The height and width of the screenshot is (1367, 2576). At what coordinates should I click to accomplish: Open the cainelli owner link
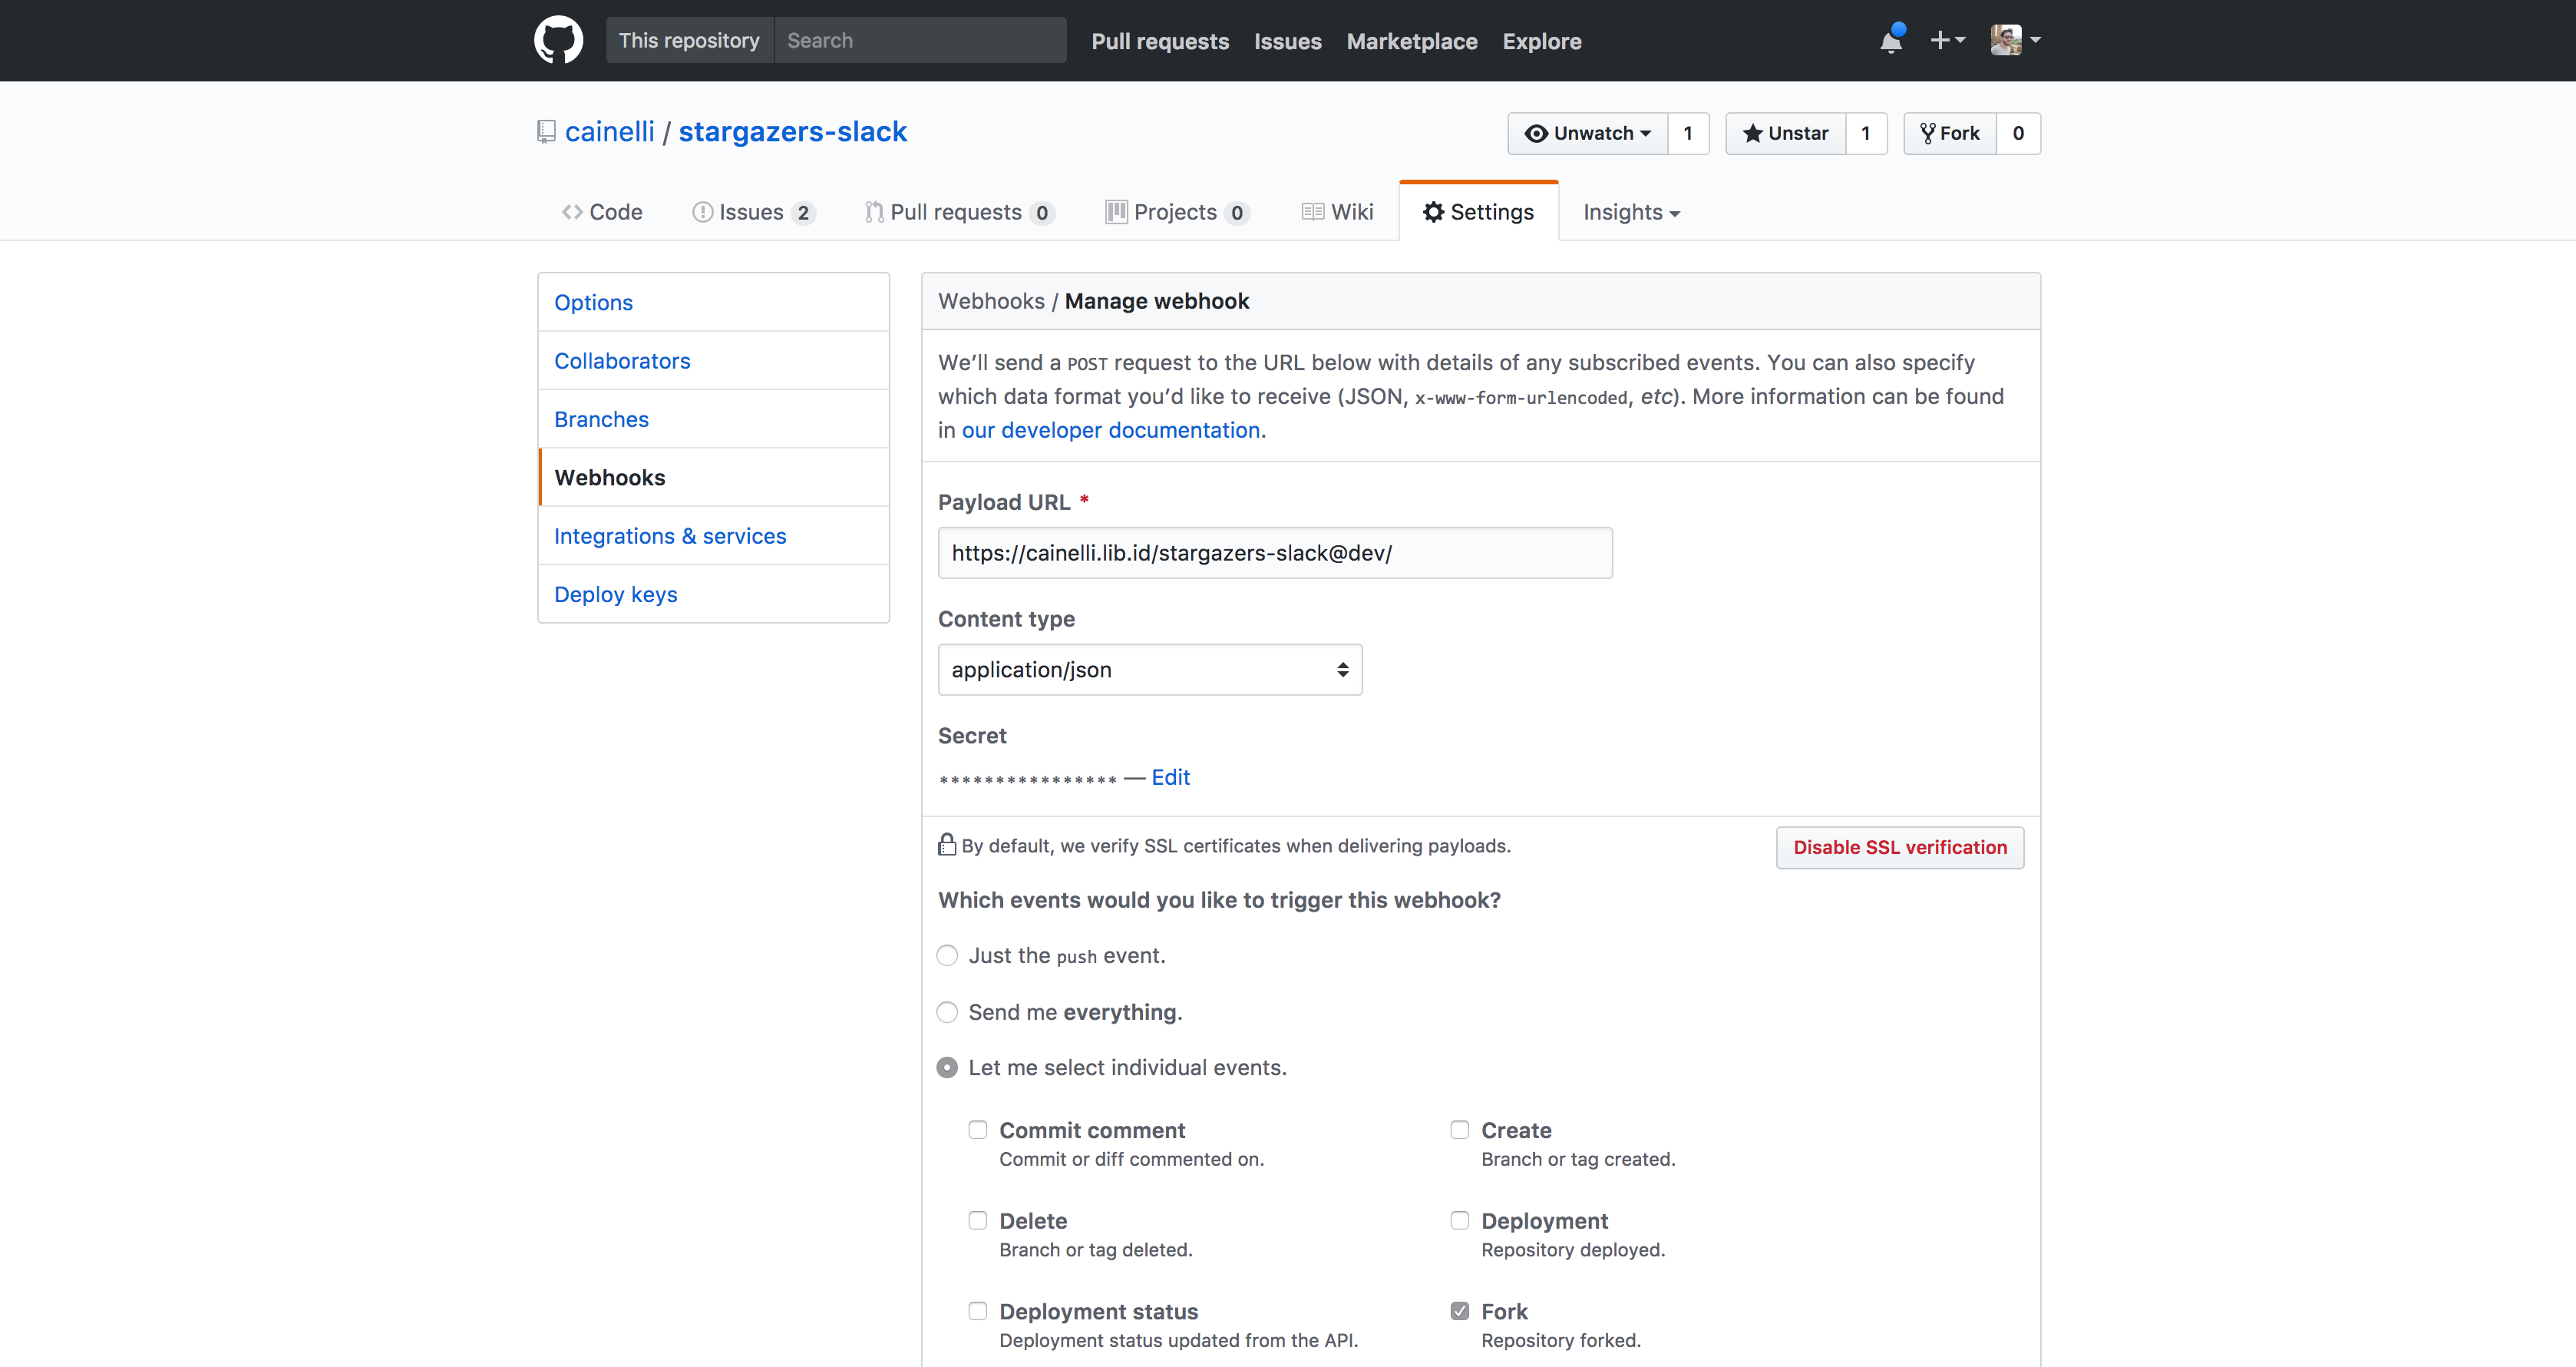click(609, 131)
